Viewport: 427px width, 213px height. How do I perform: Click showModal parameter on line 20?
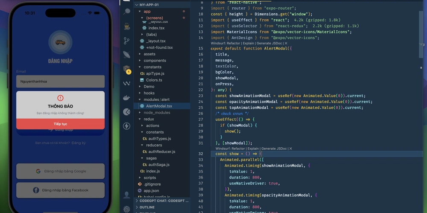(227, 78)
